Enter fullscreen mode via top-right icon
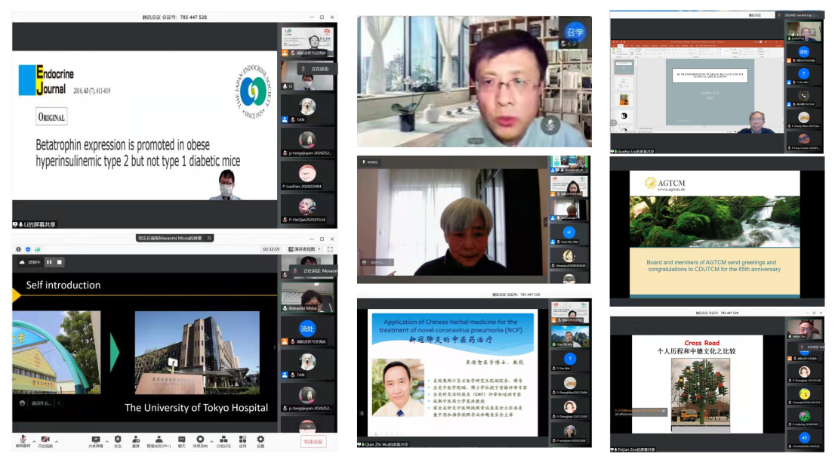835x463 pixels. click(331, 248)
